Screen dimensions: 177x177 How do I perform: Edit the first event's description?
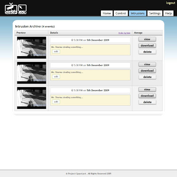coord(56,51)
